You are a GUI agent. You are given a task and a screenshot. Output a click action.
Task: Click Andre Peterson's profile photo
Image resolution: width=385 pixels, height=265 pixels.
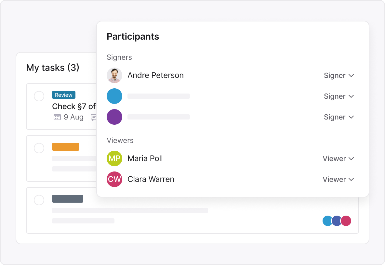click(114, 75)
